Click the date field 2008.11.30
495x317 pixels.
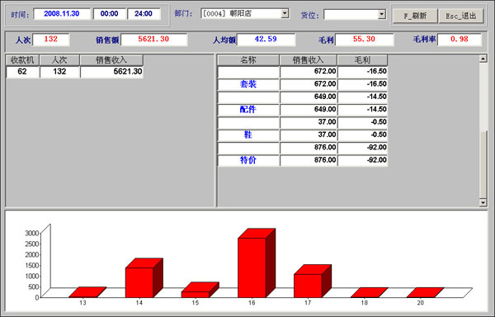[x=62, y=13]
